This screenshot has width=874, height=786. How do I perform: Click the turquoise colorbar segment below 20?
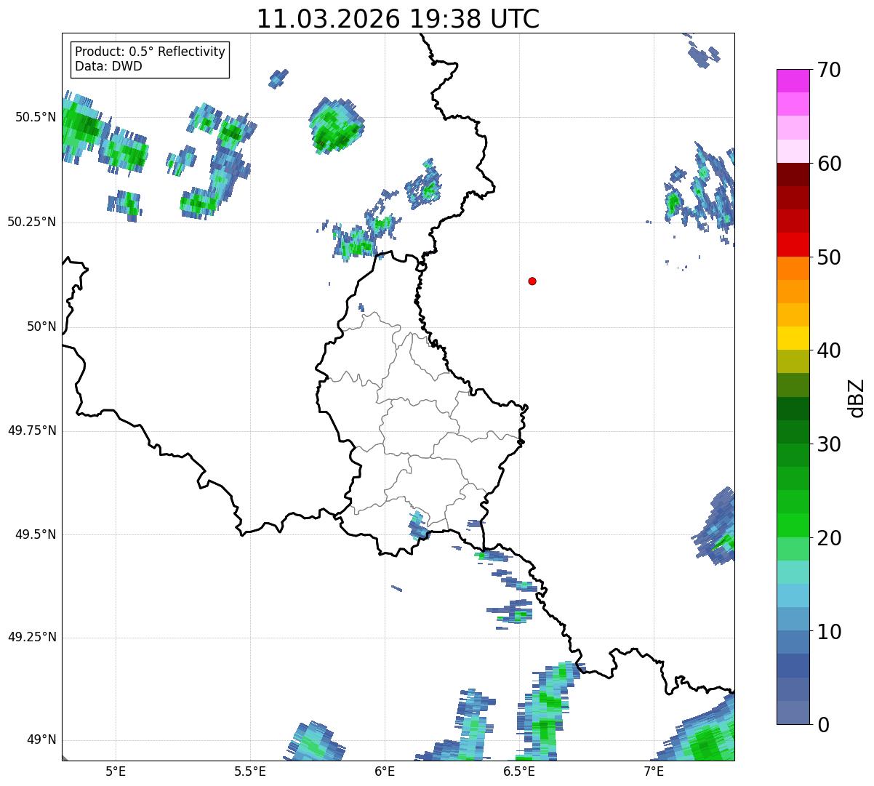793,572
